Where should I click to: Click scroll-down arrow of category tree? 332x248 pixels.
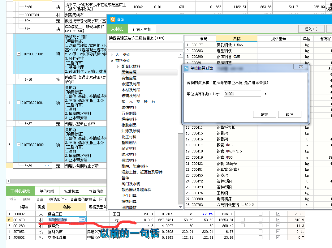(x=180, y=207)
